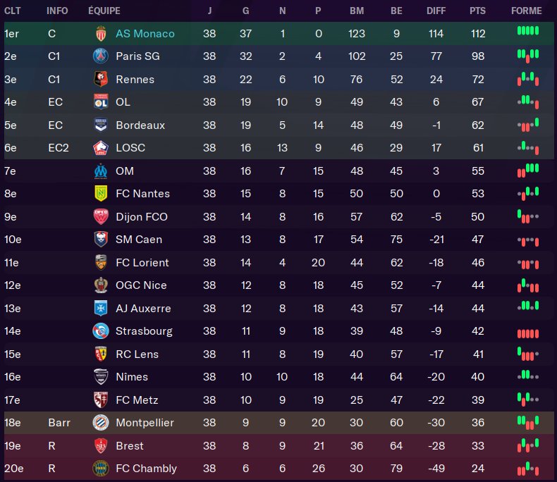Viewport: 557px width, 482px height.
Task: Click AS Monaco's form indicator bars
Action: point(527,32)
